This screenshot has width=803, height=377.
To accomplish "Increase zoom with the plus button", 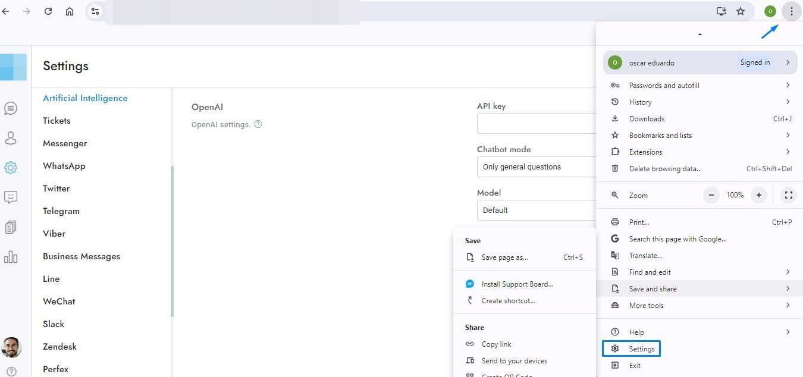I will (x=759, y=195).
